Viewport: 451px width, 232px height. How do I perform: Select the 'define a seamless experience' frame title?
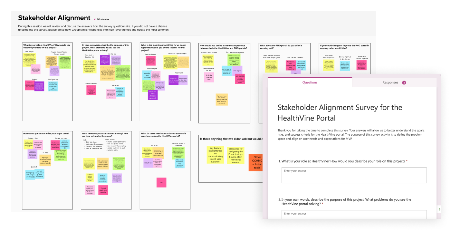(x=223, y=46)
